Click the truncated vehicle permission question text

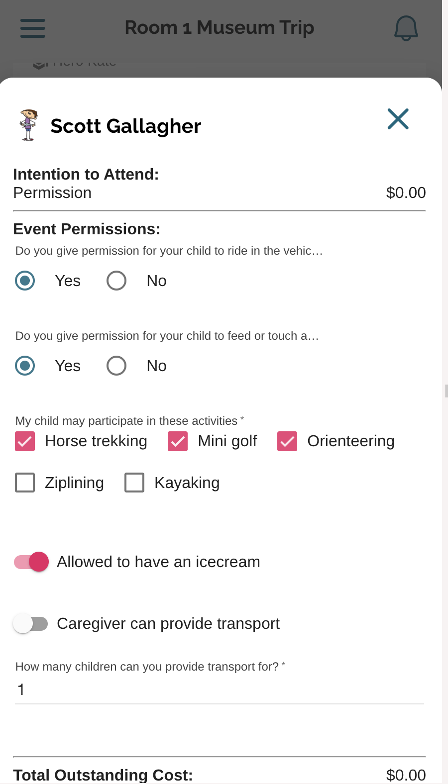[x=169, y=251]
